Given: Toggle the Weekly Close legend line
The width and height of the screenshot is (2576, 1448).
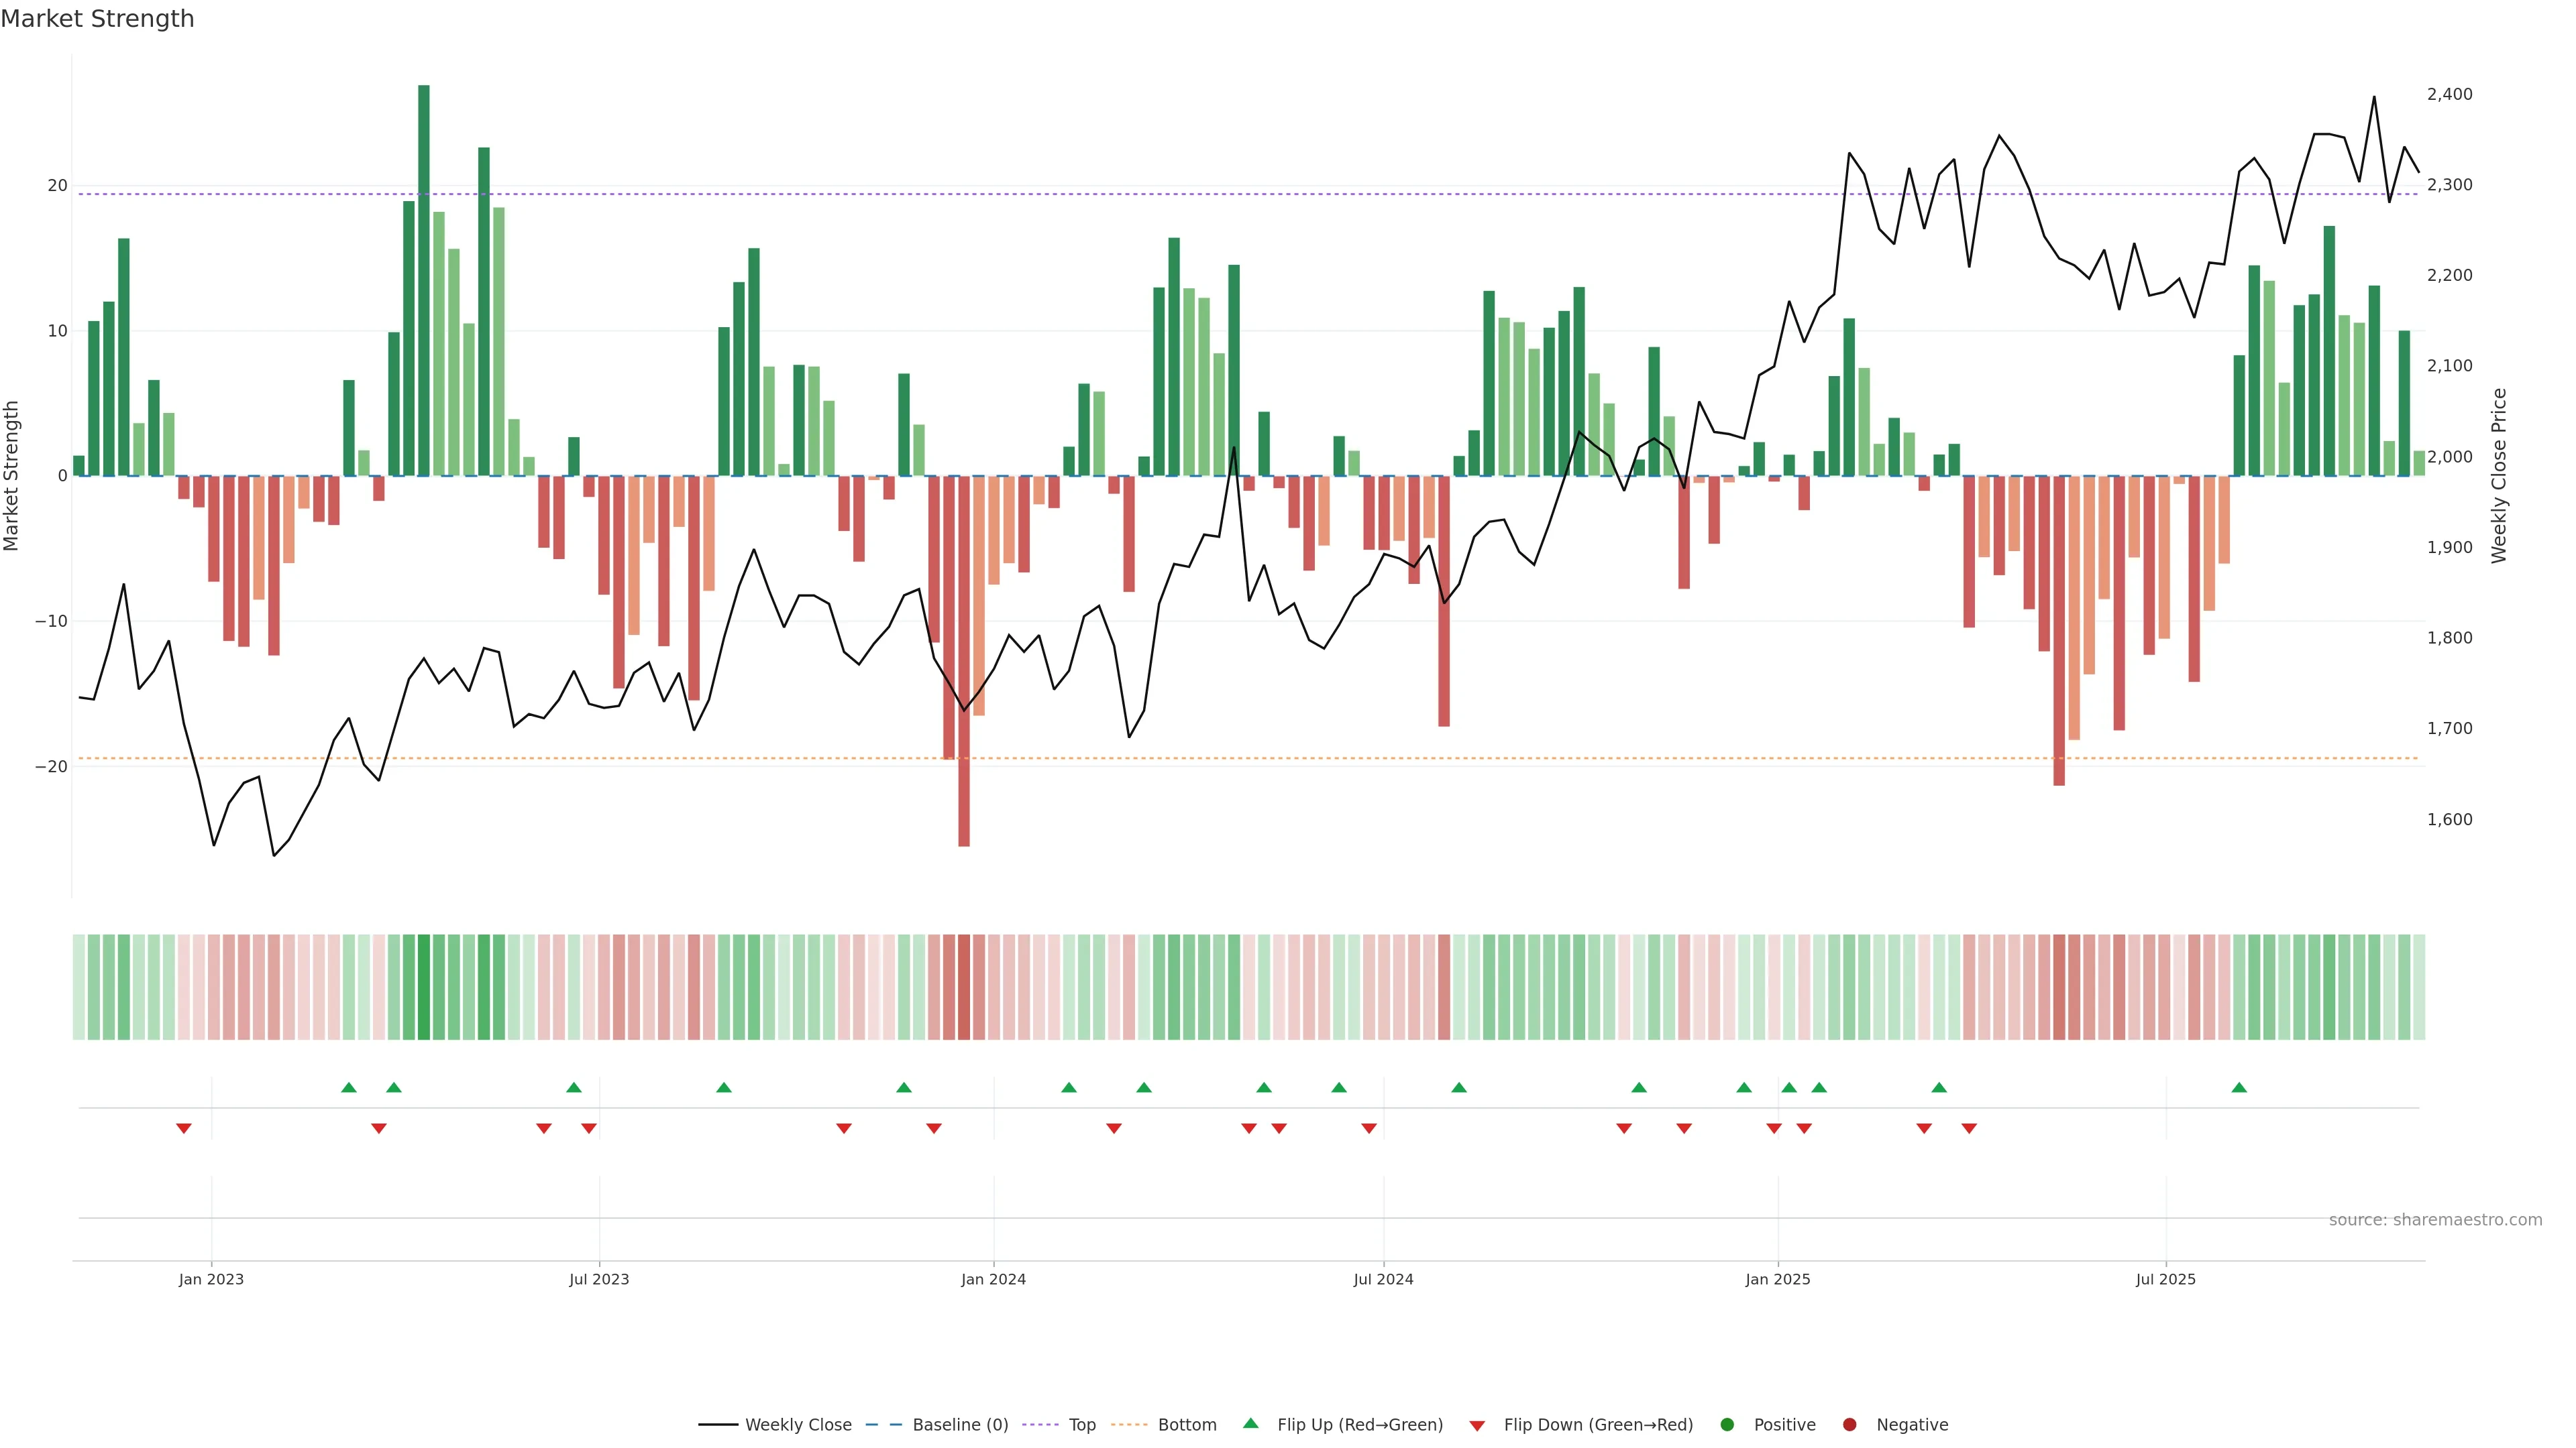Looking at the screenshot, I should (x=718, y=1425).
